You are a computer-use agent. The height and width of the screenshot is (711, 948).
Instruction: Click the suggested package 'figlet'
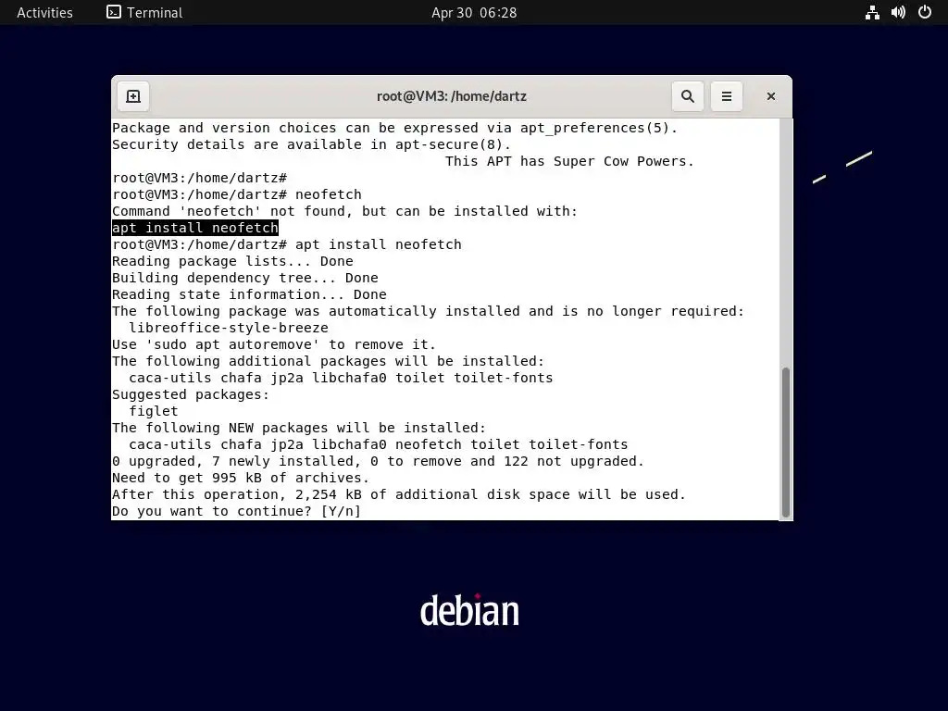coord(154,411)
